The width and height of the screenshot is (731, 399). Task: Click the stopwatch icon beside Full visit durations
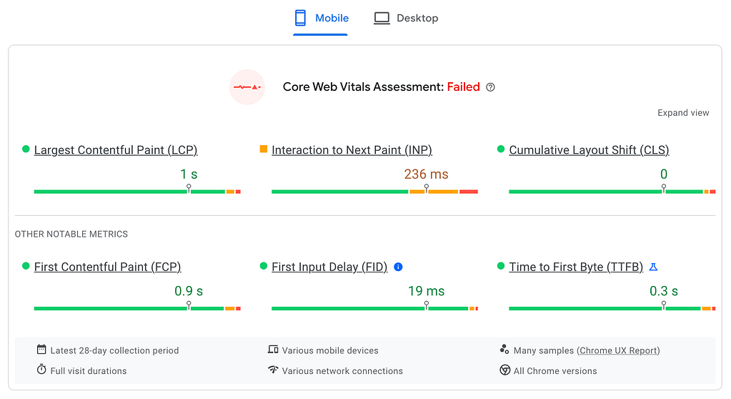tap(41, 370)
